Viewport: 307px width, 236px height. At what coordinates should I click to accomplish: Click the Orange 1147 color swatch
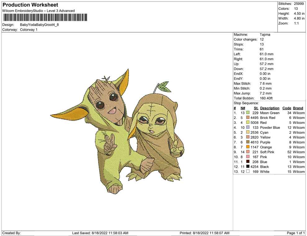[x=248, y=147]
